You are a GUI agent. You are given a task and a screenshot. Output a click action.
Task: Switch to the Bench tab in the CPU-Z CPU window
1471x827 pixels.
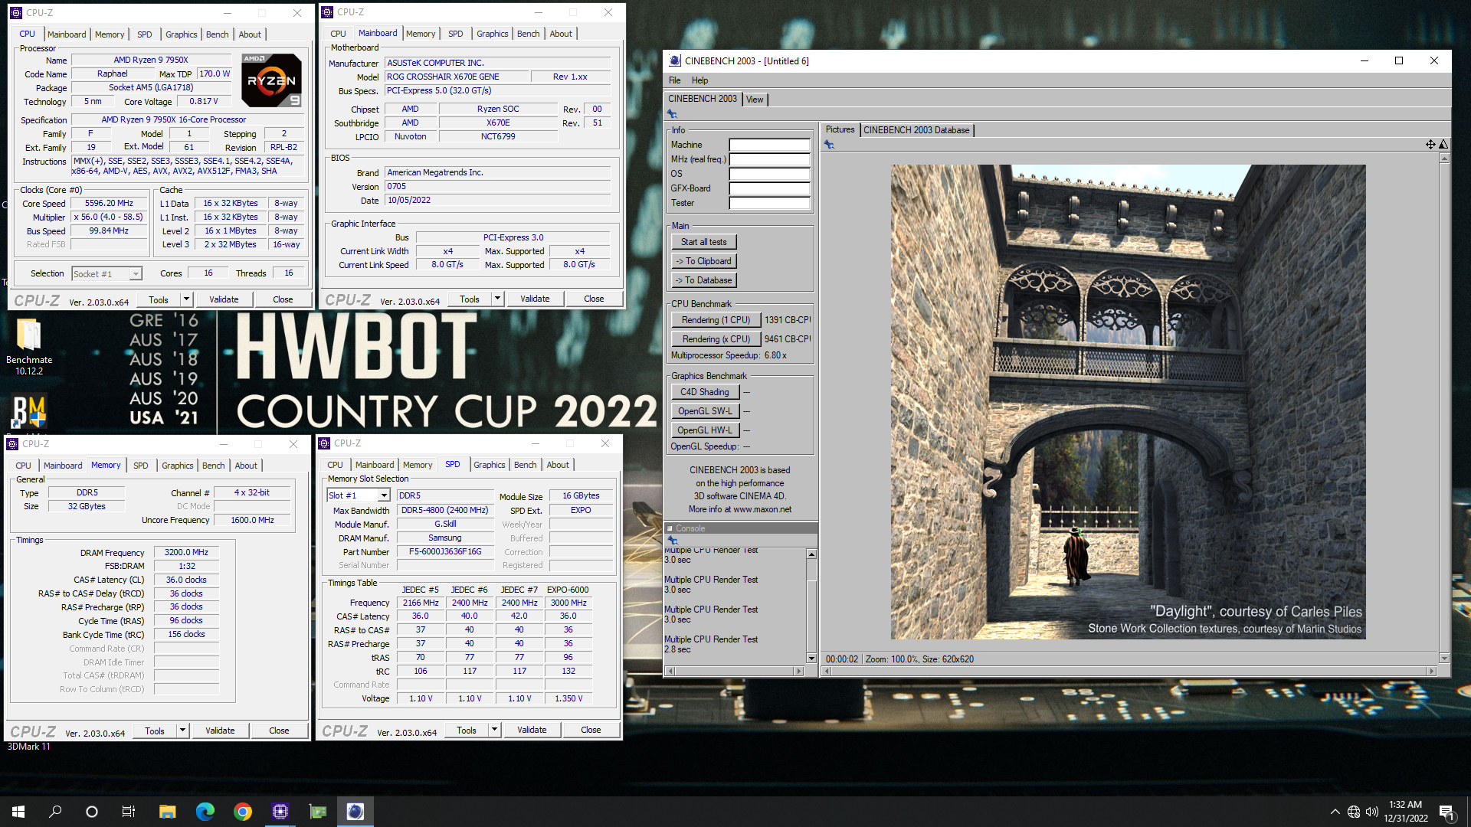pos(218,34)
